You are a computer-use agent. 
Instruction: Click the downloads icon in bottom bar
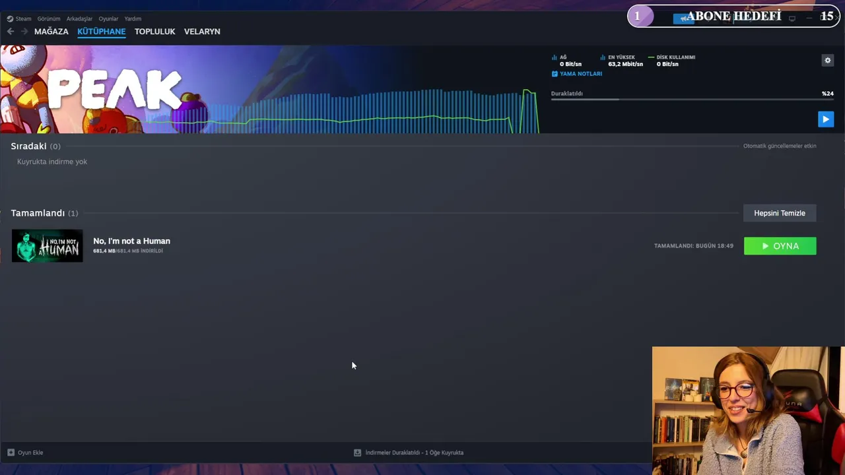[357, 453]
